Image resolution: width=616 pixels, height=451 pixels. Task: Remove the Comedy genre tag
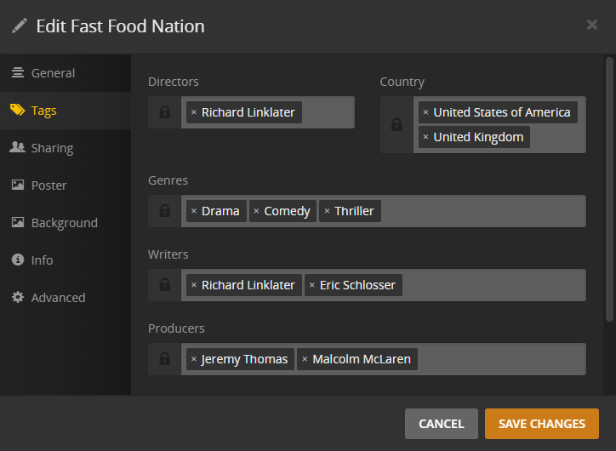point(257,211)
